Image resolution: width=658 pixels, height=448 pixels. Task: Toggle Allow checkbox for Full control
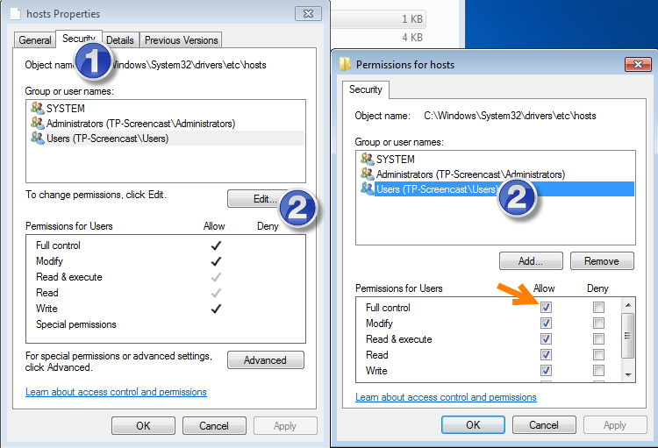point(546,308)
